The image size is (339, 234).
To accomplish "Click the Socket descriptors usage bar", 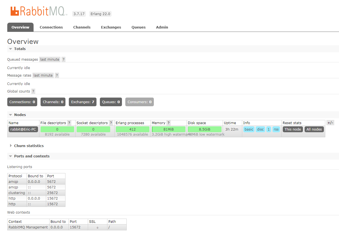I will click(93, 129).
